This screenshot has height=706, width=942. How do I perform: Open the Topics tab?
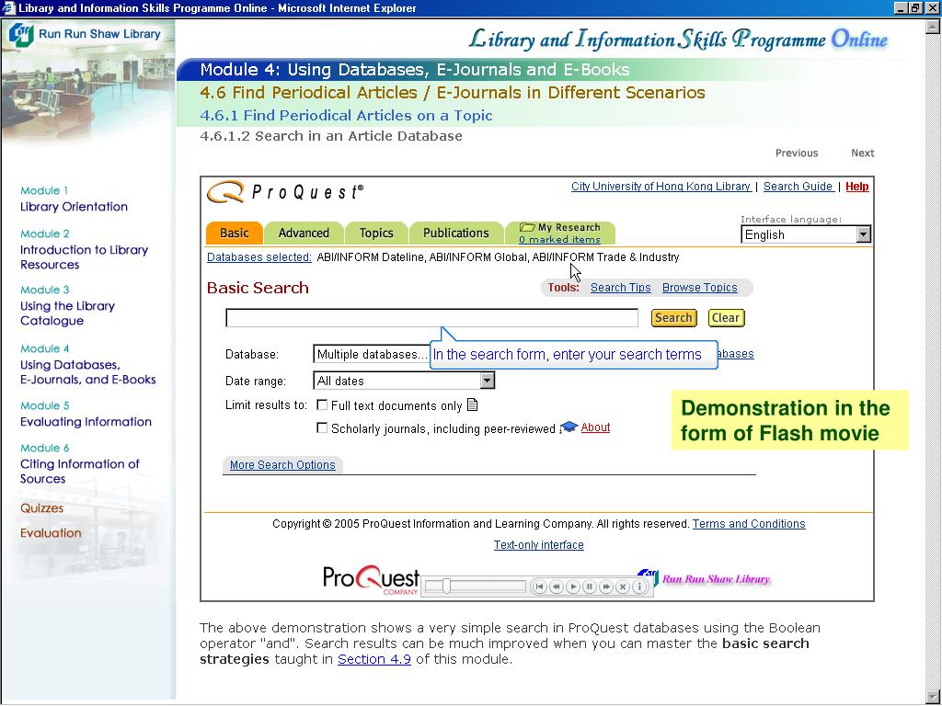coord(376,233)
